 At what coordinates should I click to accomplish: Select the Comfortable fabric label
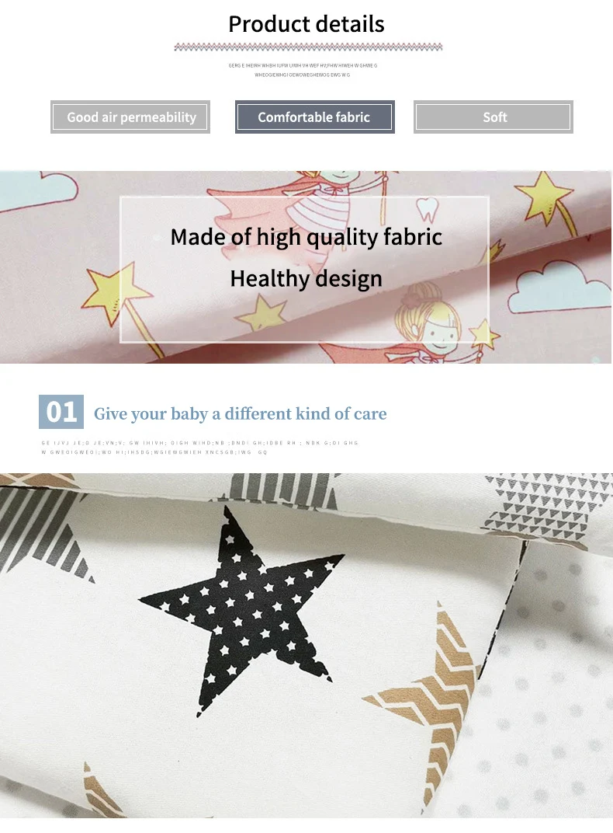click(315, 117)
